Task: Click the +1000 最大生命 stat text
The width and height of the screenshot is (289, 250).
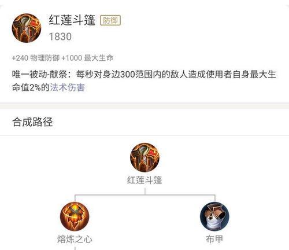Action: pyautogui.click(x=87, y=58)
